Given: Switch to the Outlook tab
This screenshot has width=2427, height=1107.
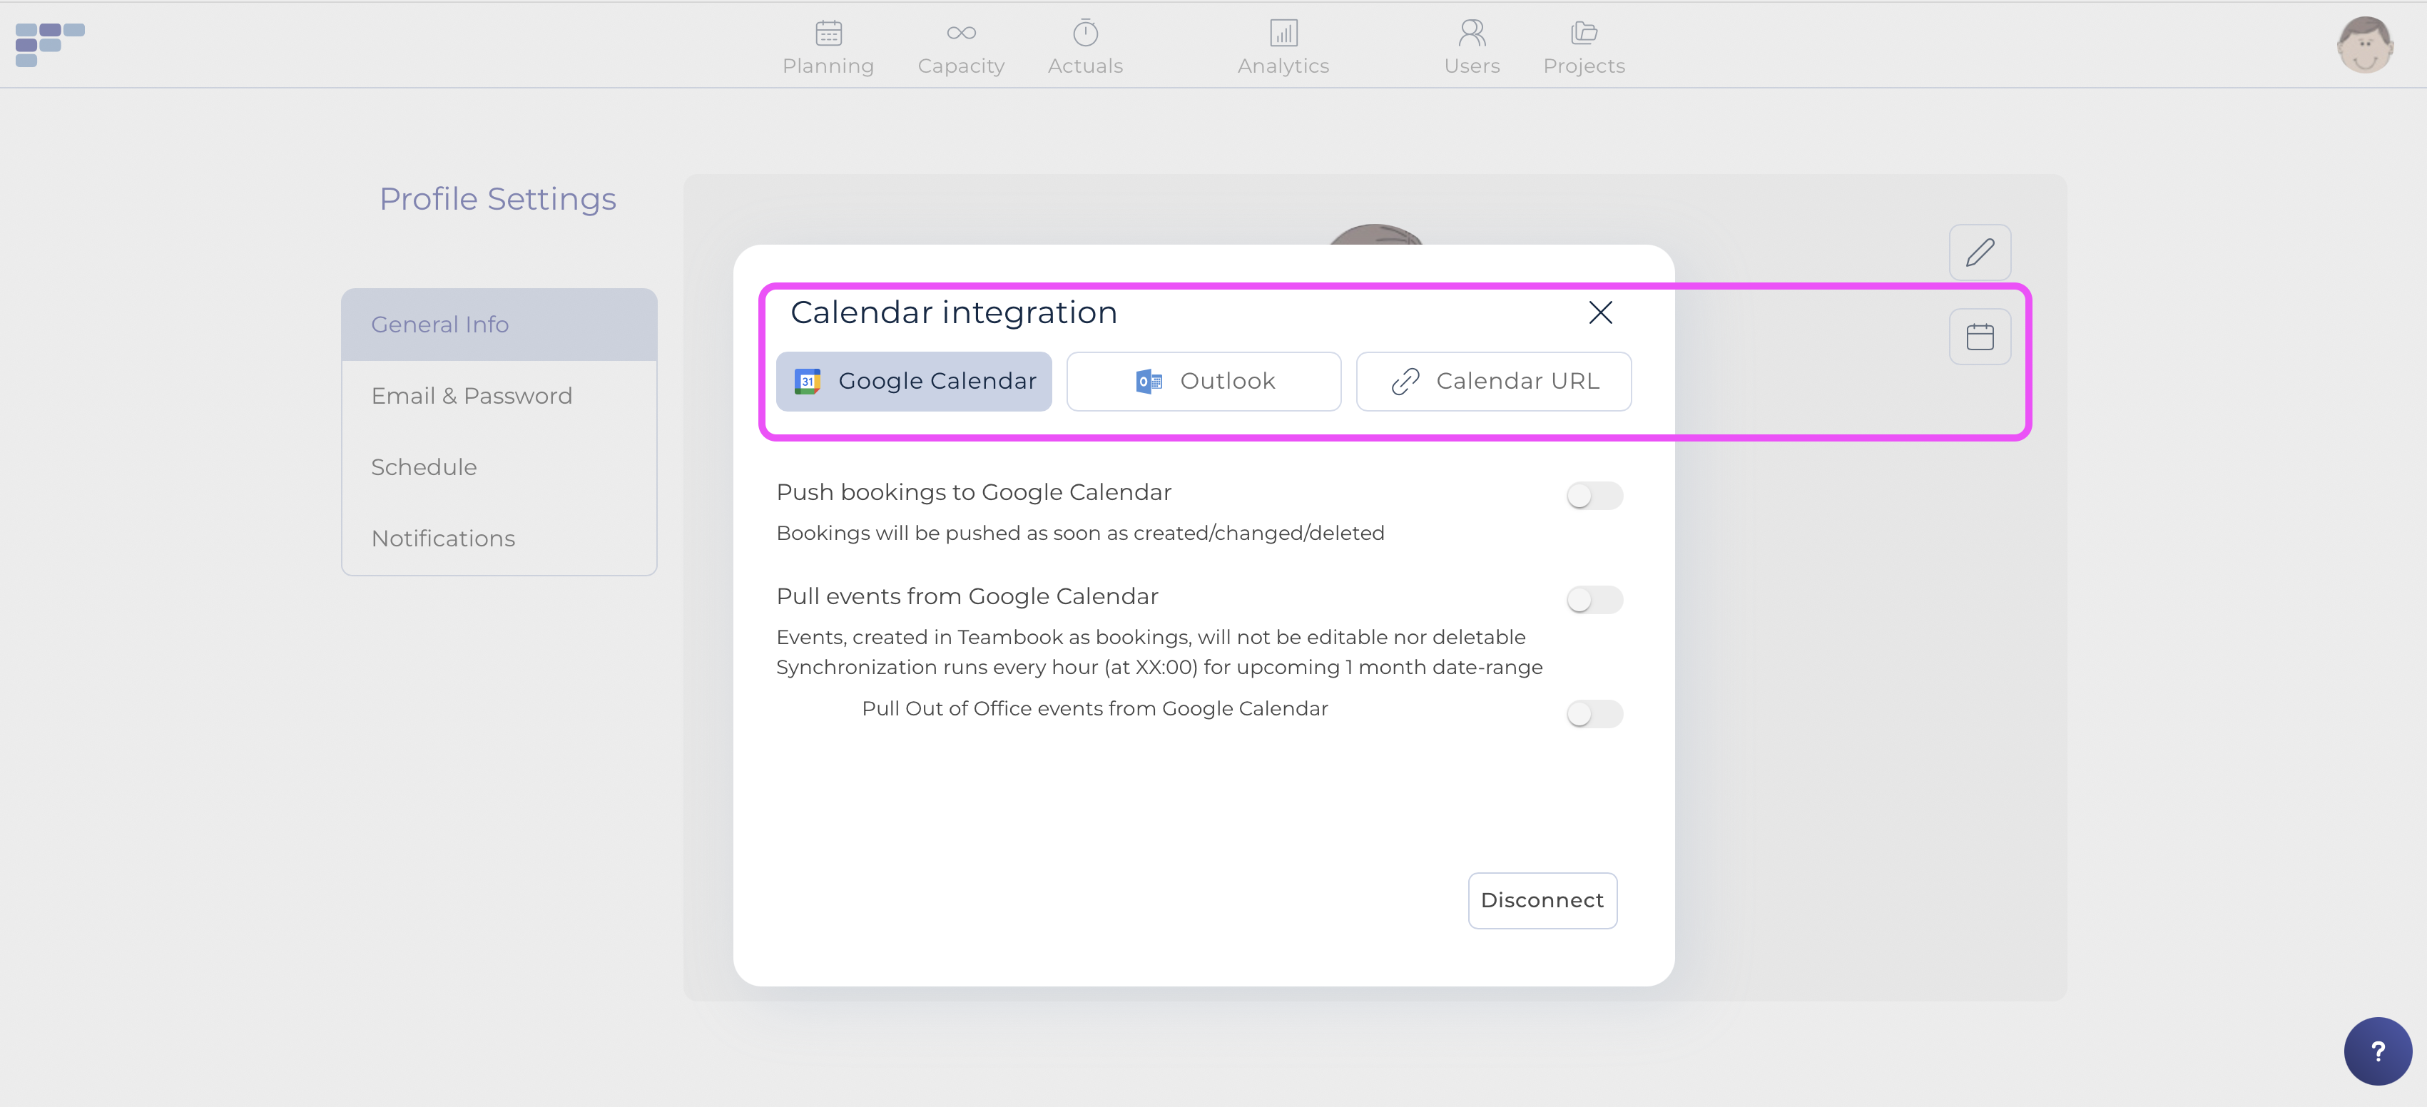Looking at the screenshot, I should 1204,382.
